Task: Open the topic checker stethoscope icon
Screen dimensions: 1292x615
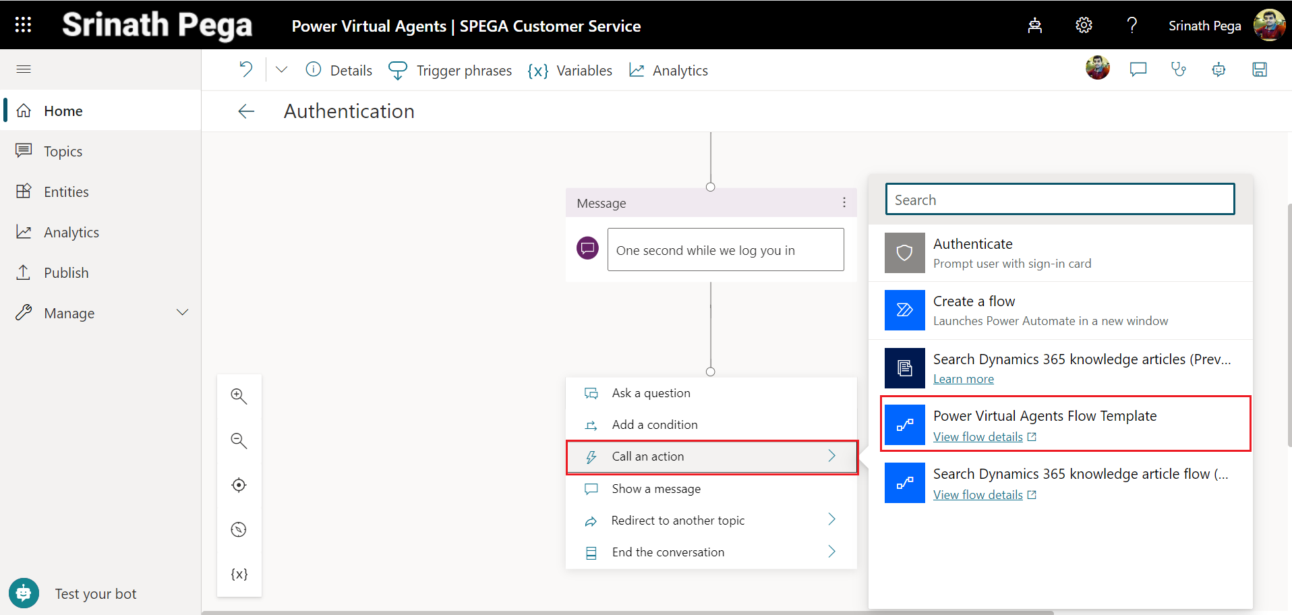Action: [x=1178, y=69]
